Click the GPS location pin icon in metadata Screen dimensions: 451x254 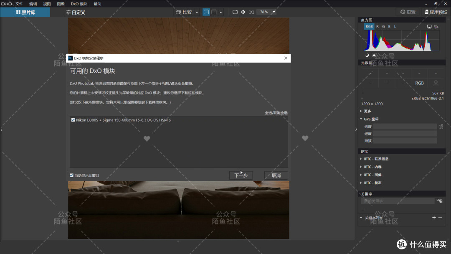(436, 83)
